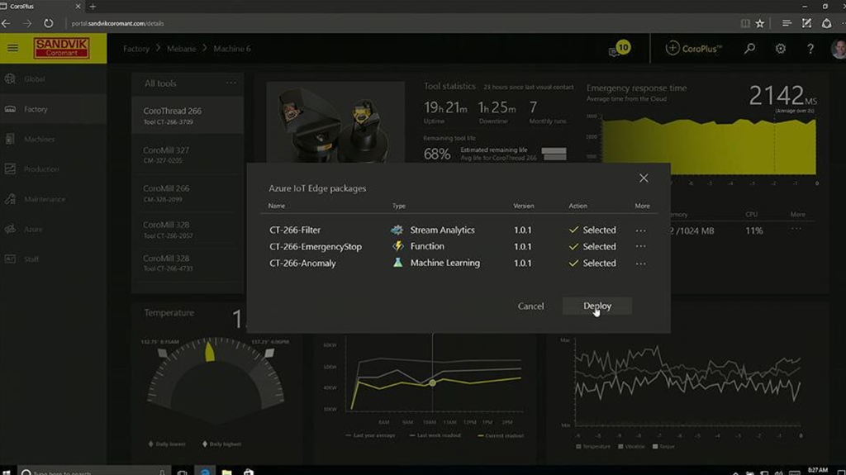846x475 pixels.
Task: Close the Azure IoT Edge packages dialog
Action: [x=644, y=178]
